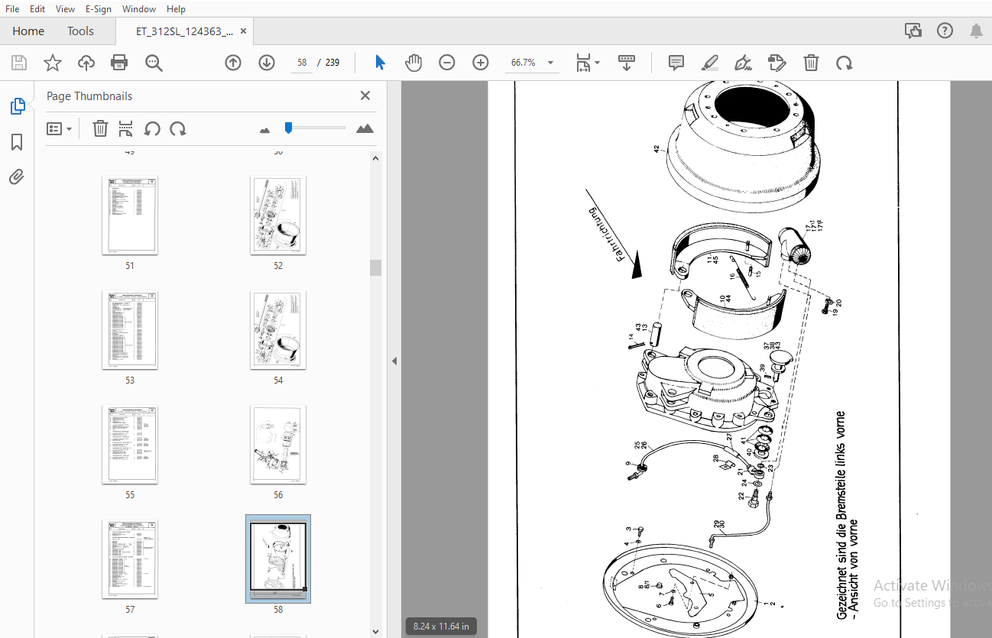Viewport: 992px width, 638px height.
Task: Open the E-Sign menu
Action: click(98, 9)
